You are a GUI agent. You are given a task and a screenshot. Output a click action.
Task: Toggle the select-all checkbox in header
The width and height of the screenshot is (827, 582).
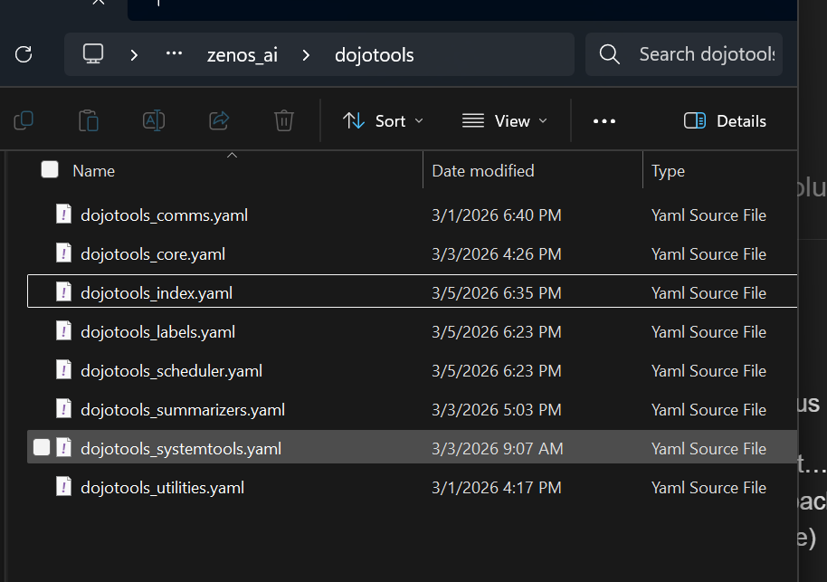[x=50, y=170]
